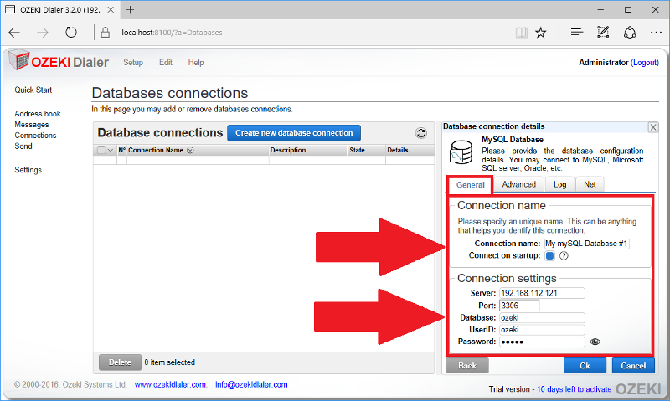Expand the Connection Name column dropdown

[x=190, y=151]
